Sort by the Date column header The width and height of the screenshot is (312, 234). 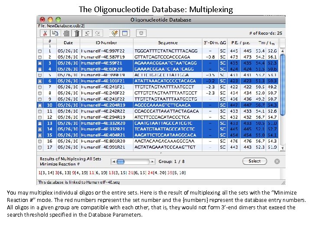68,43
